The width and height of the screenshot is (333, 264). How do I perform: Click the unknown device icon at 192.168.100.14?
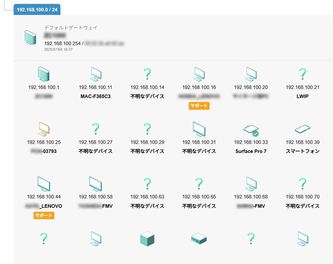(147, 74)
